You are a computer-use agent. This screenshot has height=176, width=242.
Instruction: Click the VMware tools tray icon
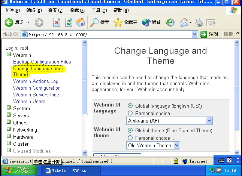tap(219, 170)
